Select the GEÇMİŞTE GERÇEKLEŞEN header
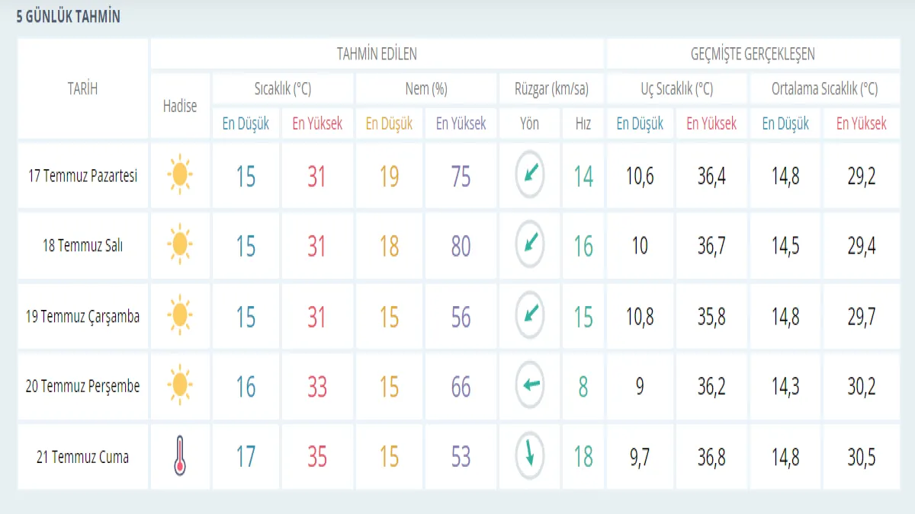The height and width of the screenshot is (514, 915). click(752, 54)
